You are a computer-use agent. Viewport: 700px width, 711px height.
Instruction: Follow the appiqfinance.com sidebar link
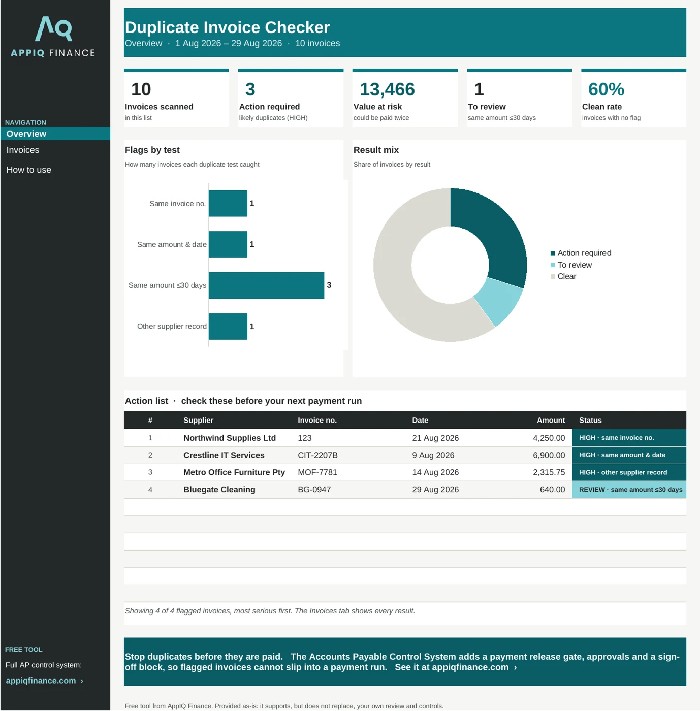pos(45,681)
